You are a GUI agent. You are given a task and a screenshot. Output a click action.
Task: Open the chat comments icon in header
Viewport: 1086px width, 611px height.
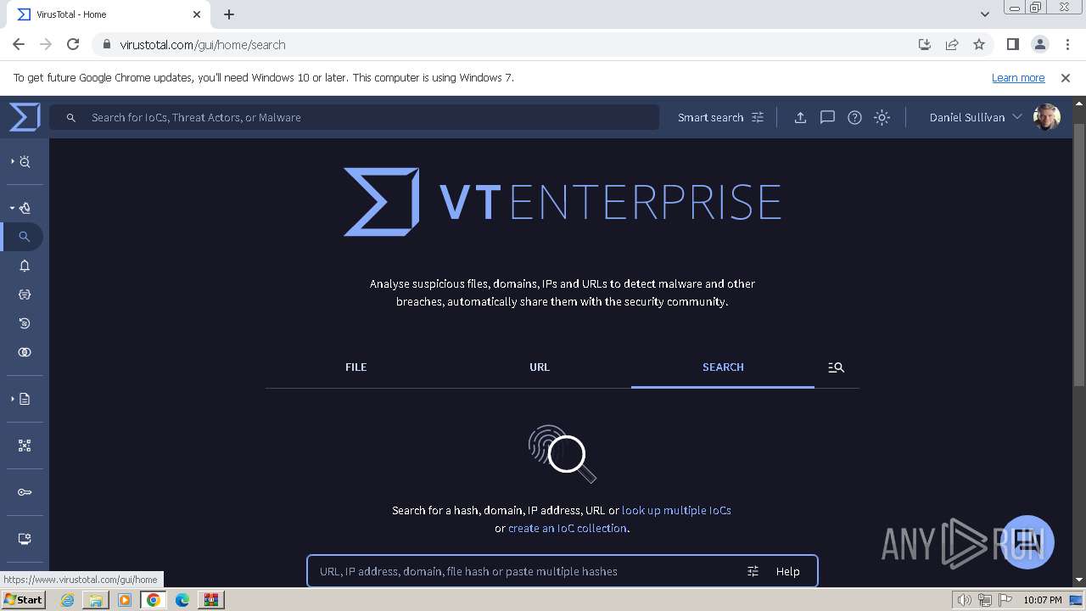[827, 117]
